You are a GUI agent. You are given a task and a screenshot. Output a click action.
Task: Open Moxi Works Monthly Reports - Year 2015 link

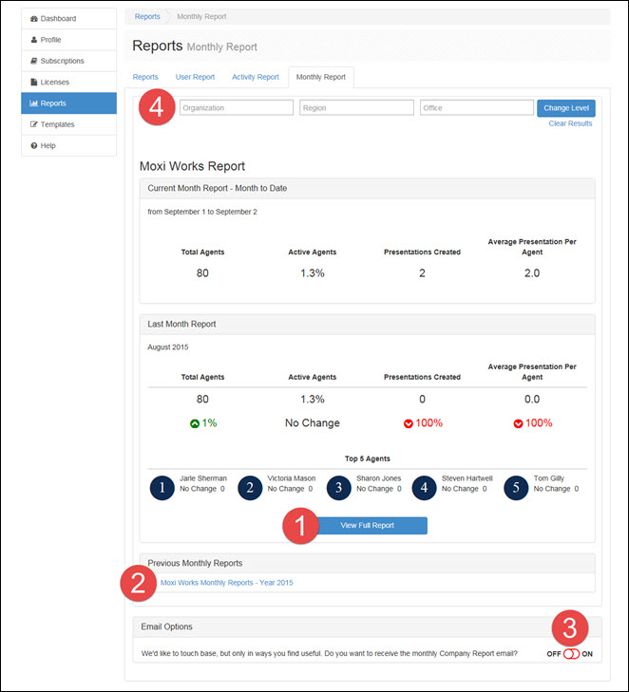226,583
